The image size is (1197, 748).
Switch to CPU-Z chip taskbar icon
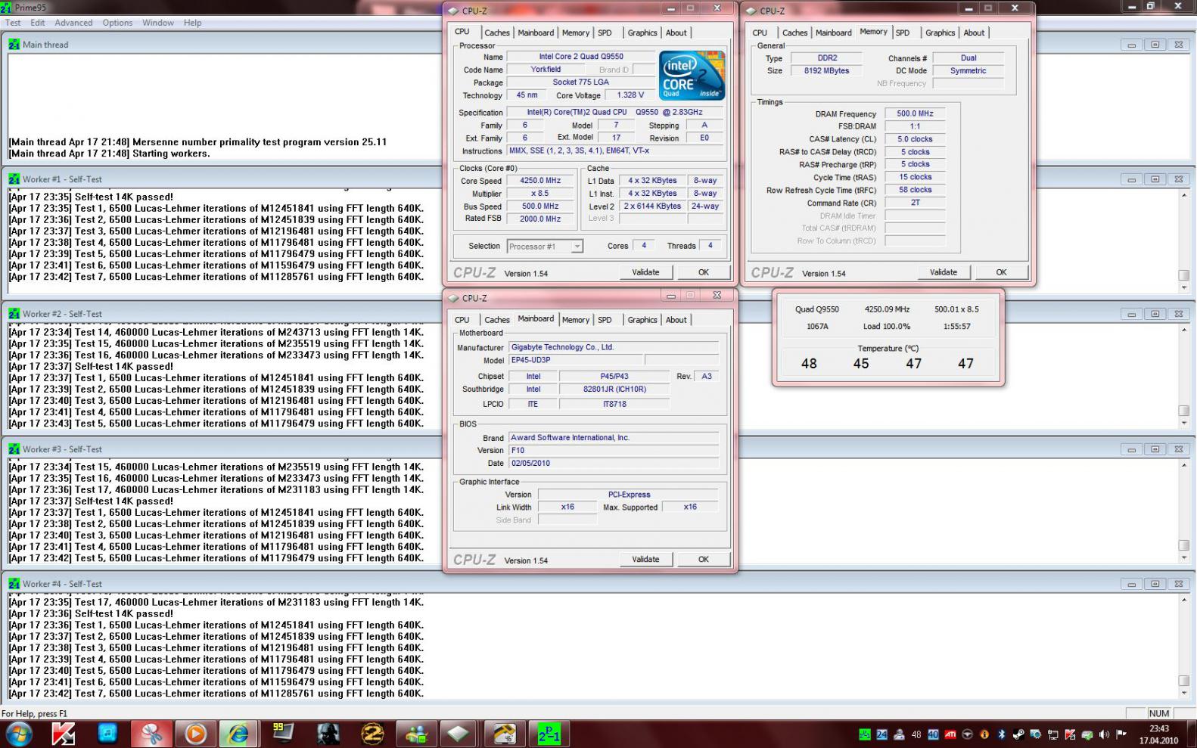(459, 734)
